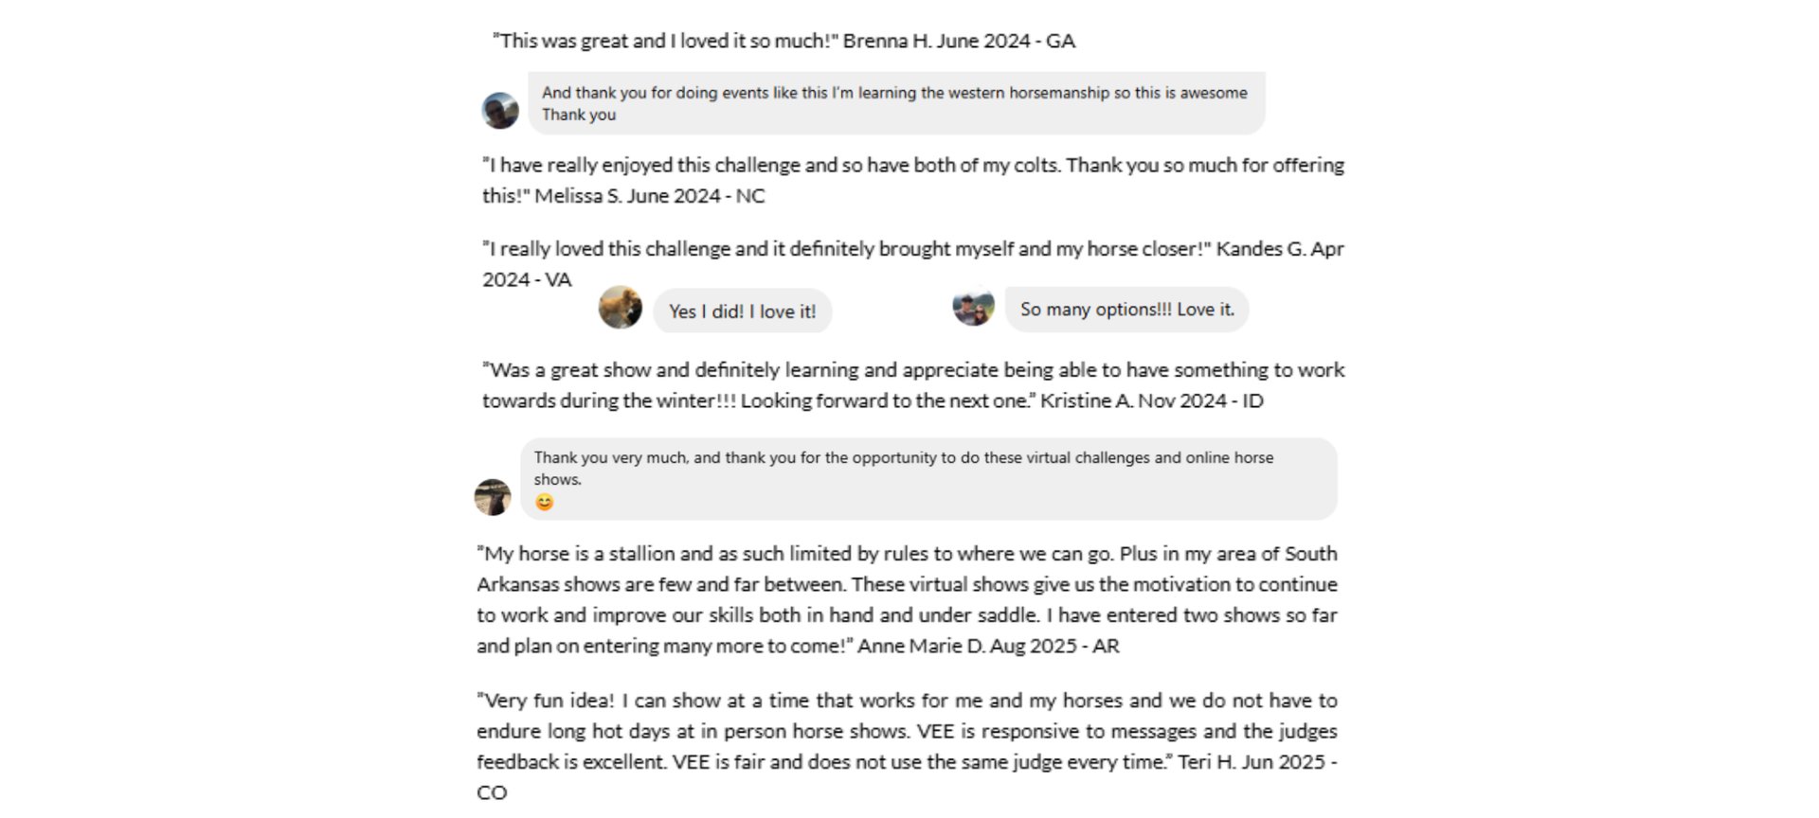Select 'So many options!!! Love it.' bubble
1819x818 pixels.
click(1127, 310)
